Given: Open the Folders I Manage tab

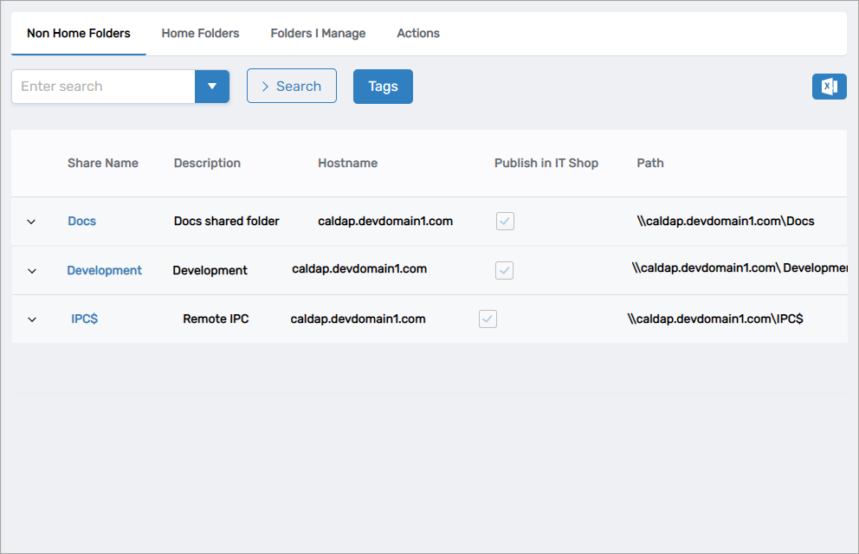Looking at the screenshot, I should (318, 34).
